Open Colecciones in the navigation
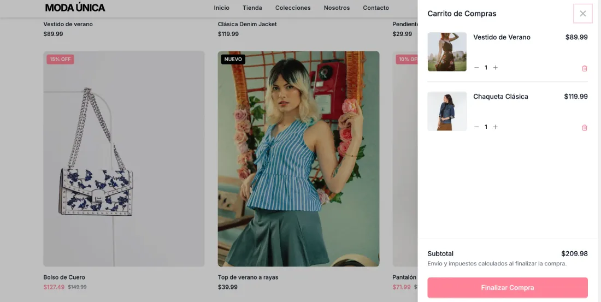Image resolution: width=601 pixels, height=302 pixels. point(293,8)
